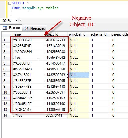Click object_id cell -1482598303
The image size is (128, 138).
pos(55,75)
